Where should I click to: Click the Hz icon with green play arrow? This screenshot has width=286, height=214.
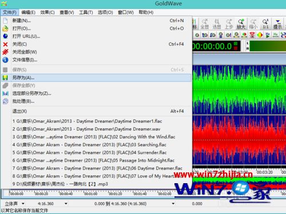click(x=268, y=35)
